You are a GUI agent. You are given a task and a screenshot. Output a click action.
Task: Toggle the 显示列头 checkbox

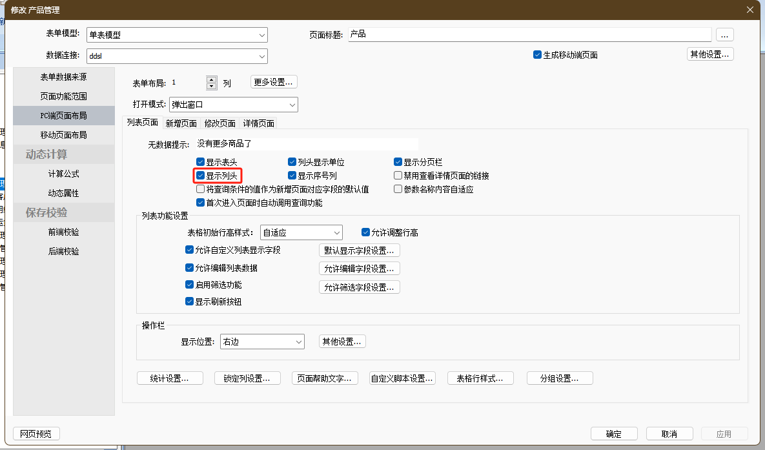click(x=201, y=176)
